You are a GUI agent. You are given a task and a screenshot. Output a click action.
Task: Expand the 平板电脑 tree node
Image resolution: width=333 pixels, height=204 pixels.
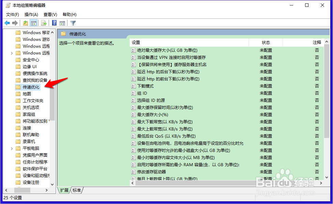[x=12, y=148]
